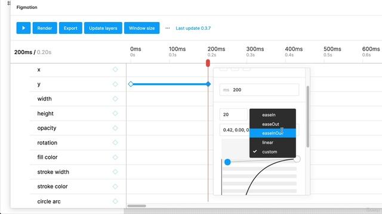Play the animation preview
Viewport: 382px width, 214px height.
pyautogui.click(x=24, y=28)
